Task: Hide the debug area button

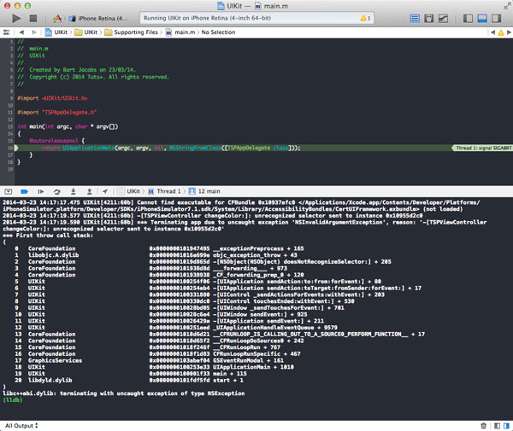Action: [9, 191]
